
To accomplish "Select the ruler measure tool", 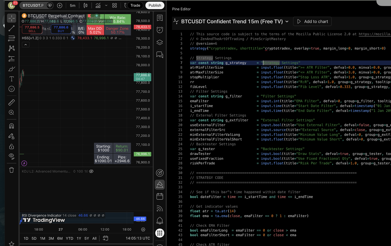I will click(x=11, y=102).
